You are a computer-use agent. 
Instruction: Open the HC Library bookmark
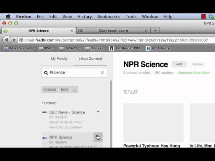tap(158, 48)
